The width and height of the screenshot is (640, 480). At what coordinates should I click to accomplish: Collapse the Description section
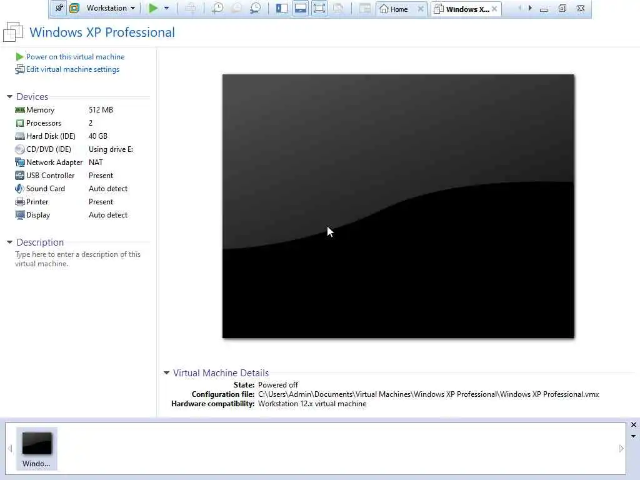pyautogui.click(x=9, y=242)
